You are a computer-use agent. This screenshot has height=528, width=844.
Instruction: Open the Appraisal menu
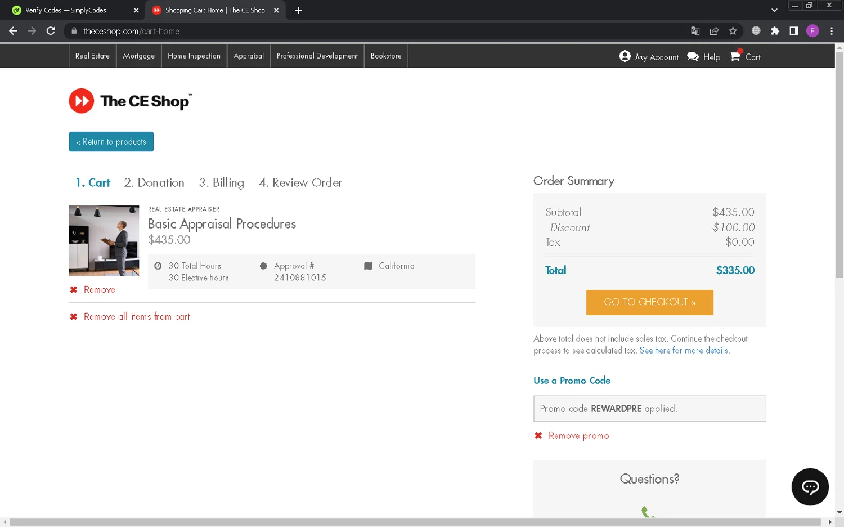pyautogui.click(x=249, y=56)
